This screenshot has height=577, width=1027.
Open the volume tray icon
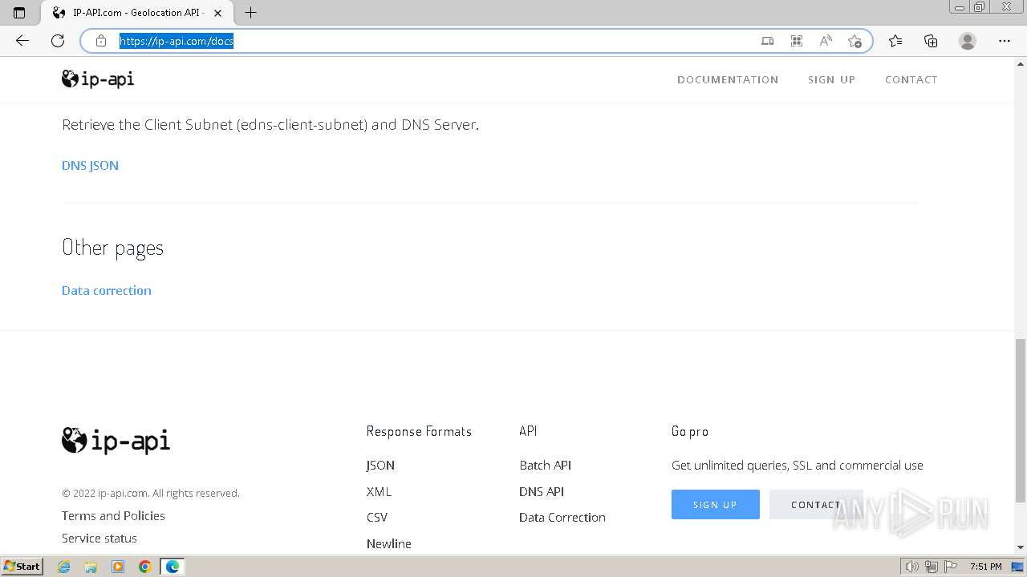coord(913,567)
